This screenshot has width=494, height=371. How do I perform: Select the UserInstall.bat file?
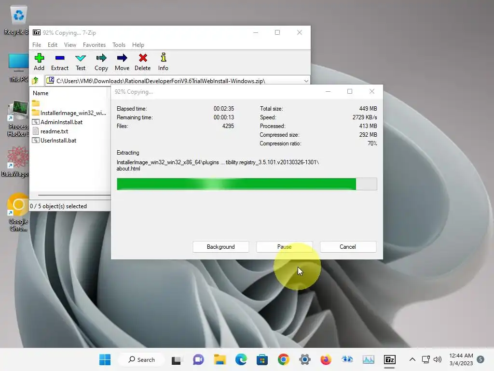(x=54, y=141)
